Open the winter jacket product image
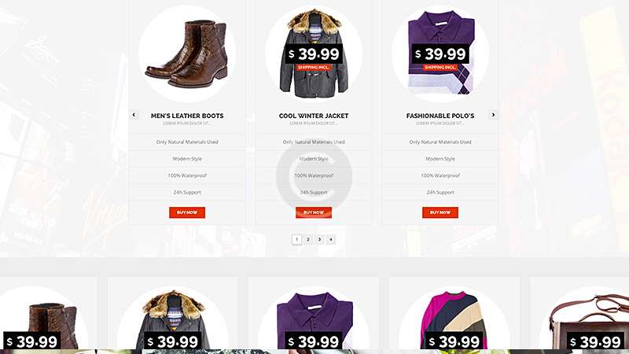This screenshot has height=354, width=629. 314,53
